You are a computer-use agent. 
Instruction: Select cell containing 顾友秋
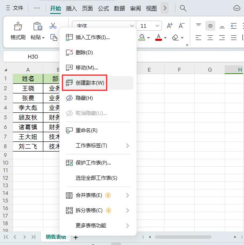pyautogui.click(x=28, y=117)
